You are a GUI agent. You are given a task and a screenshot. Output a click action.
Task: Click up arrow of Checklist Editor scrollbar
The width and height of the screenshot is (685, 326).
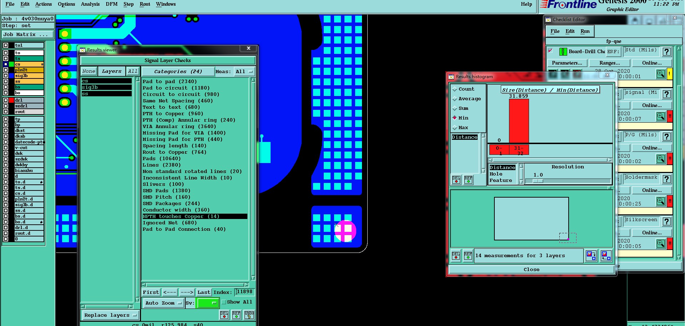coord(679,49)
